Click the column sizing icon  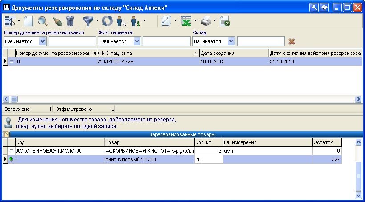coord(166,21)
